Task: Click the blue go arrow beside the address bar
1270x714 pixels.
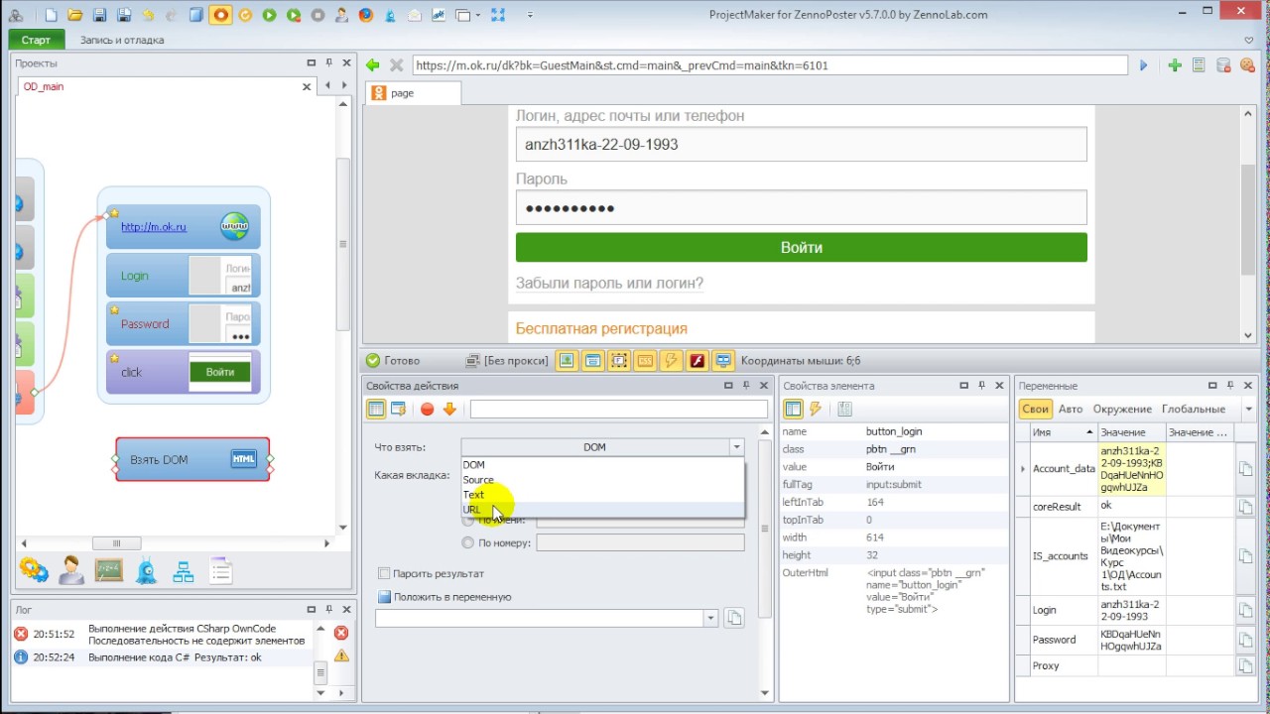Action: point(1143,65)
